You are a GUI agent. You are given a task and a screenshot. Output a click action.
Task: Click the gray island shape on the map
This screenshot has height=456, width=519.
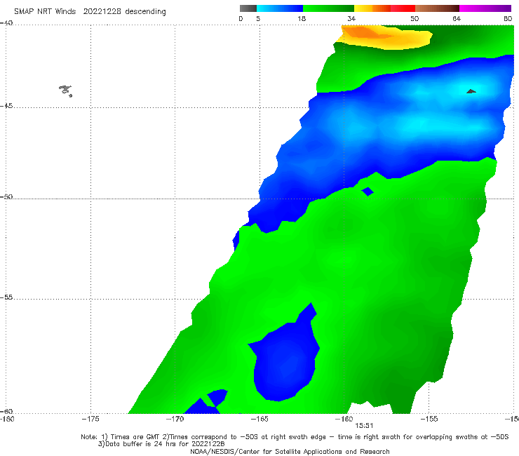65,90
